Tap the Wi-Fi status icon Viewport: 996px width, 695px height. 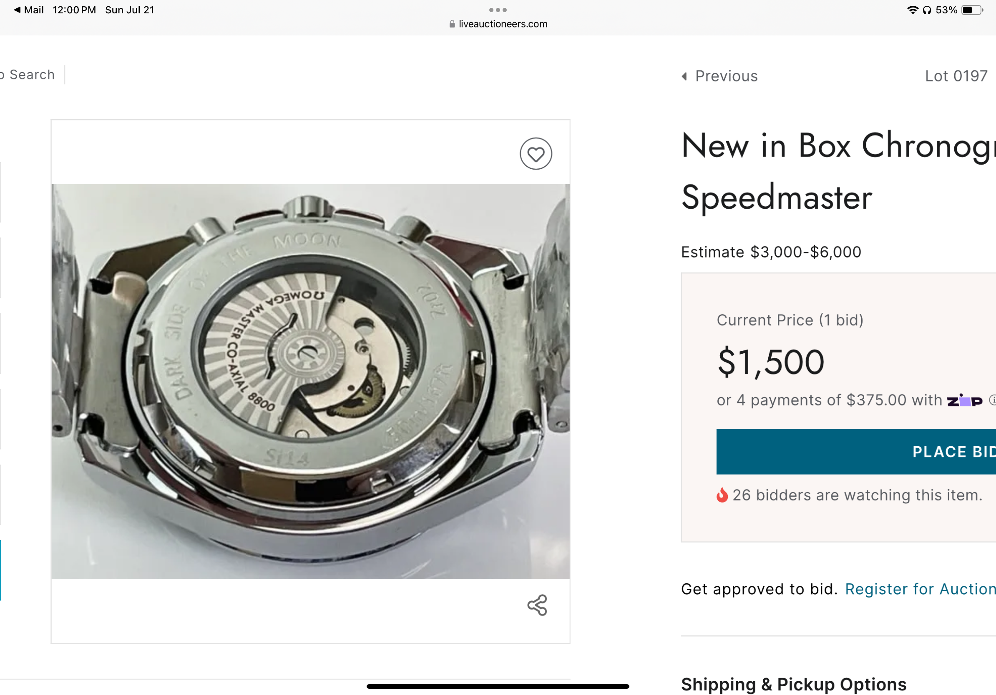[912, 10]
